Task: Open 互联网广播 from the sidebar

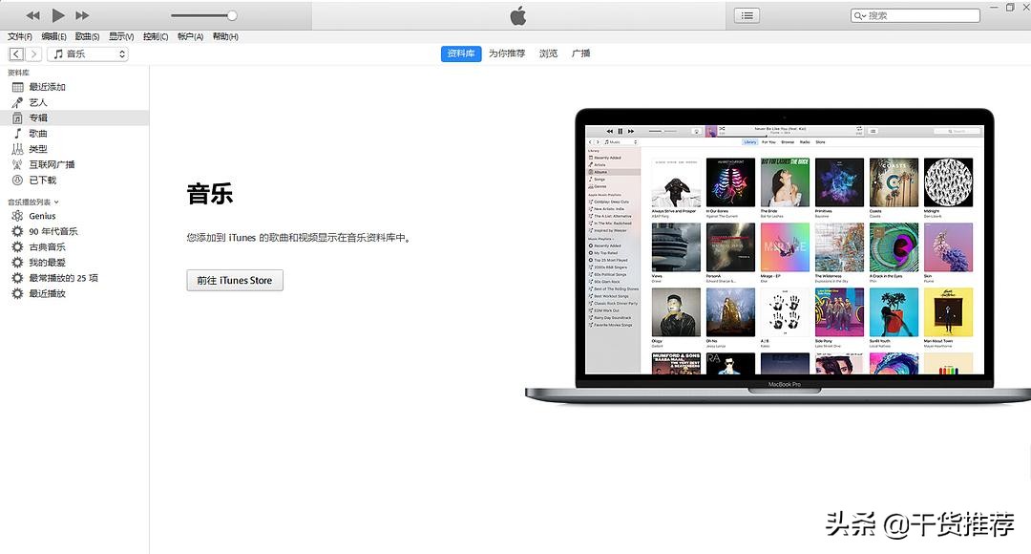Action: [53, 163]
